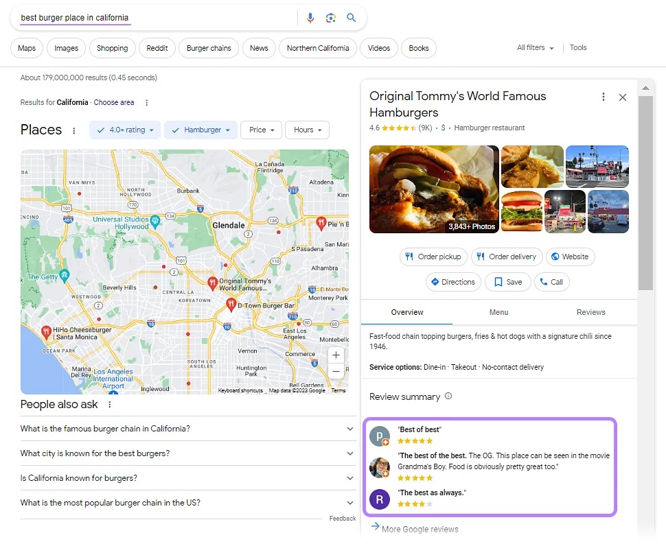Viewport: 666px width, 546px height.
Task: Select the Reddit search filter
Action: point(157,49)
